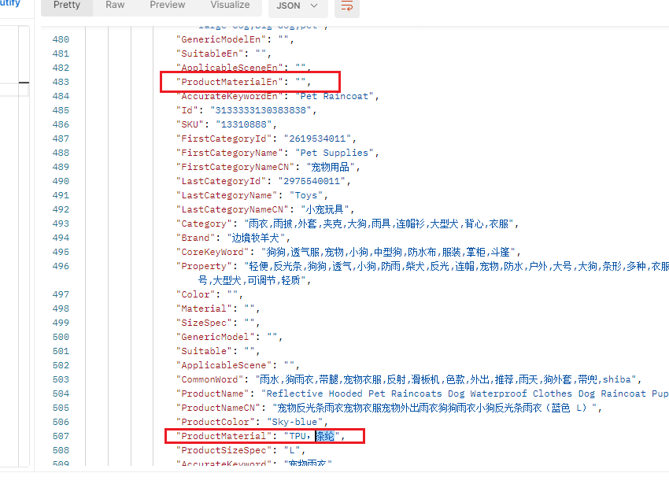This screenshot has width=669, height=484.
Task: Open the JSON format dropdown
Action: click(x=298, y=6)
